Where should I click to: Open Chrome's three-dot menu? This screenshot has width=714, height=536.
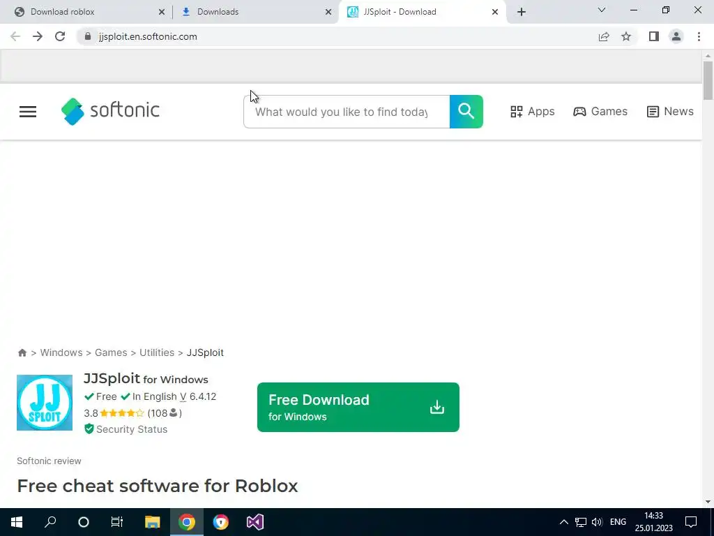[699, 36]
